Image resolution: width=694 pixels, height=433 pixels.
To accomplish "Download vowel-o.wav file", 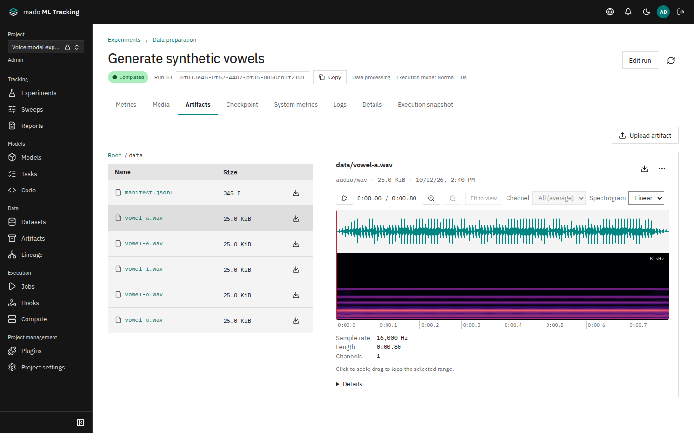I will point(296,295).
